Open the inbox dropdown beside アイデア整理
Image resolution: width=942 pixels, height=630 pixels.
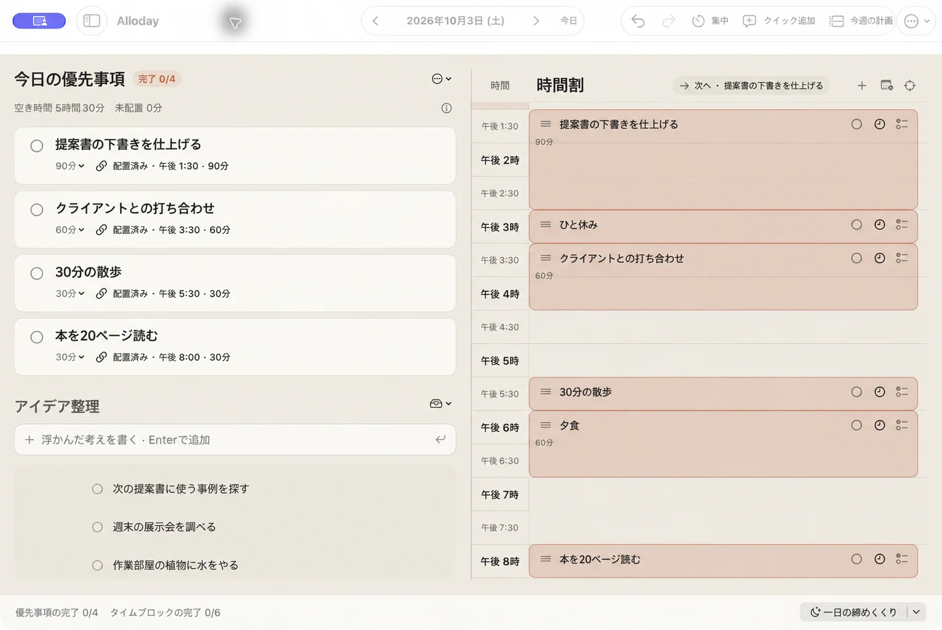click(x=441, y=403)
